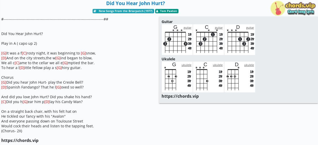This screenshot has width=318, height=145.
Task: Open the C ukulele chord diagram
Action: pos(208,77)
